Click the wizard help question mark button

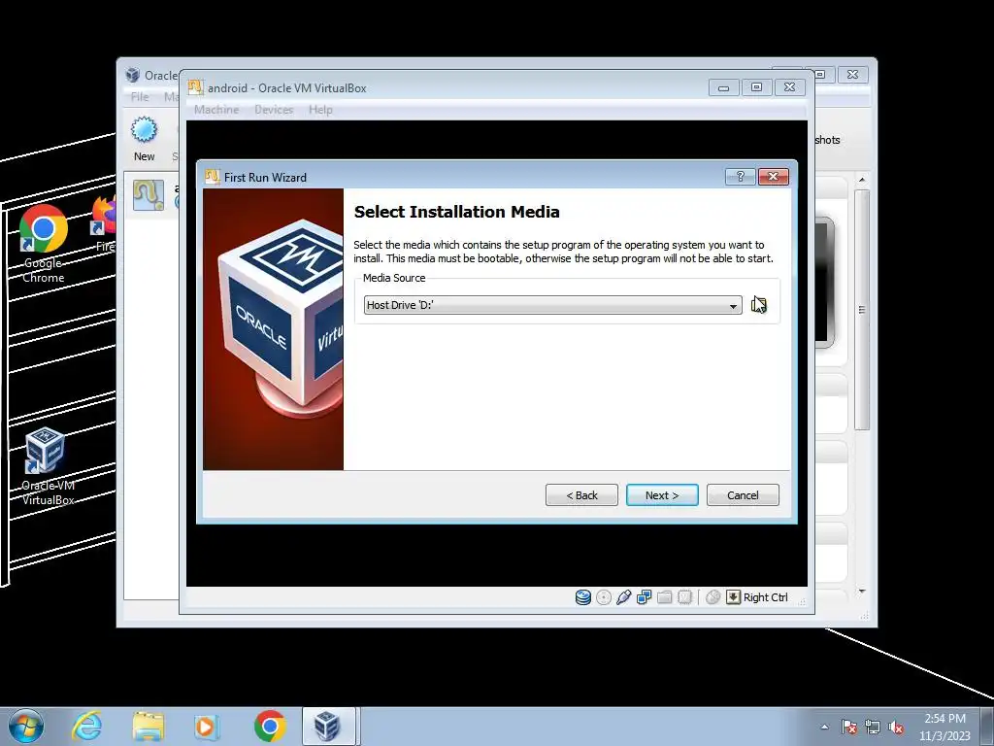click(740, 177)
